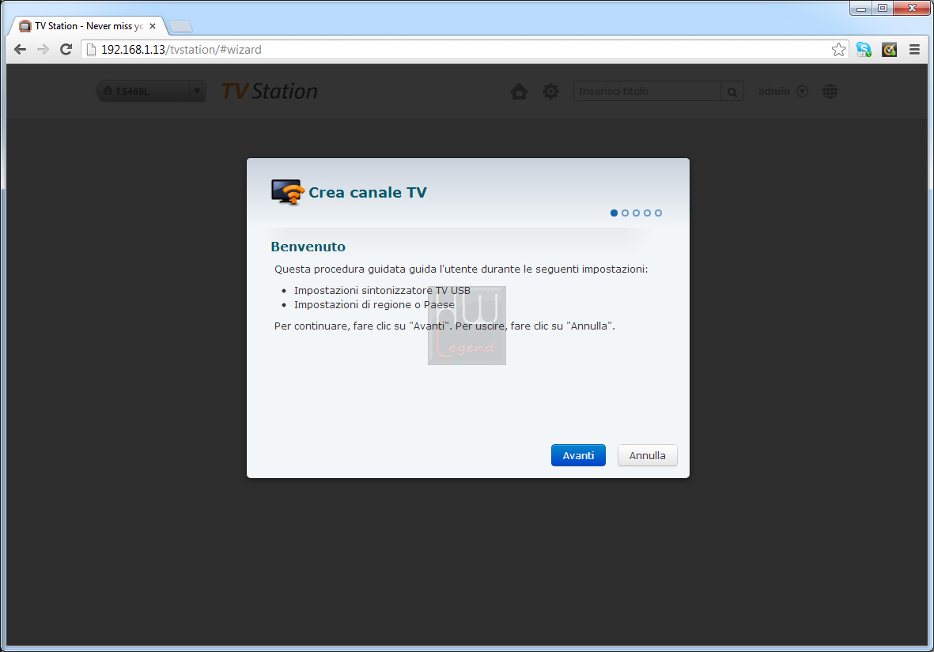
Task: Reload the TV Station page
Action: [x=66, y=50]
